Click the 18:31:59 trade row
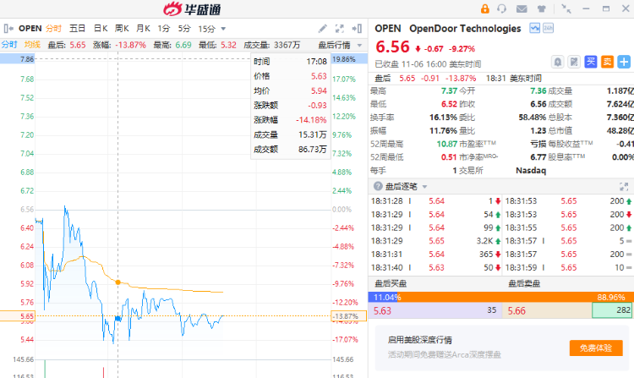 [x=569, y=267]
